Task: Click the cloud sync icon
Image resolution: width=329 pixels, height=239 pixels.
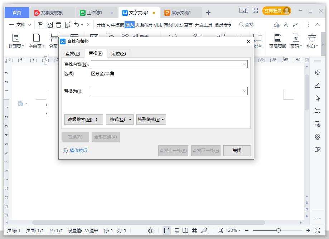Action: [276, 25]
